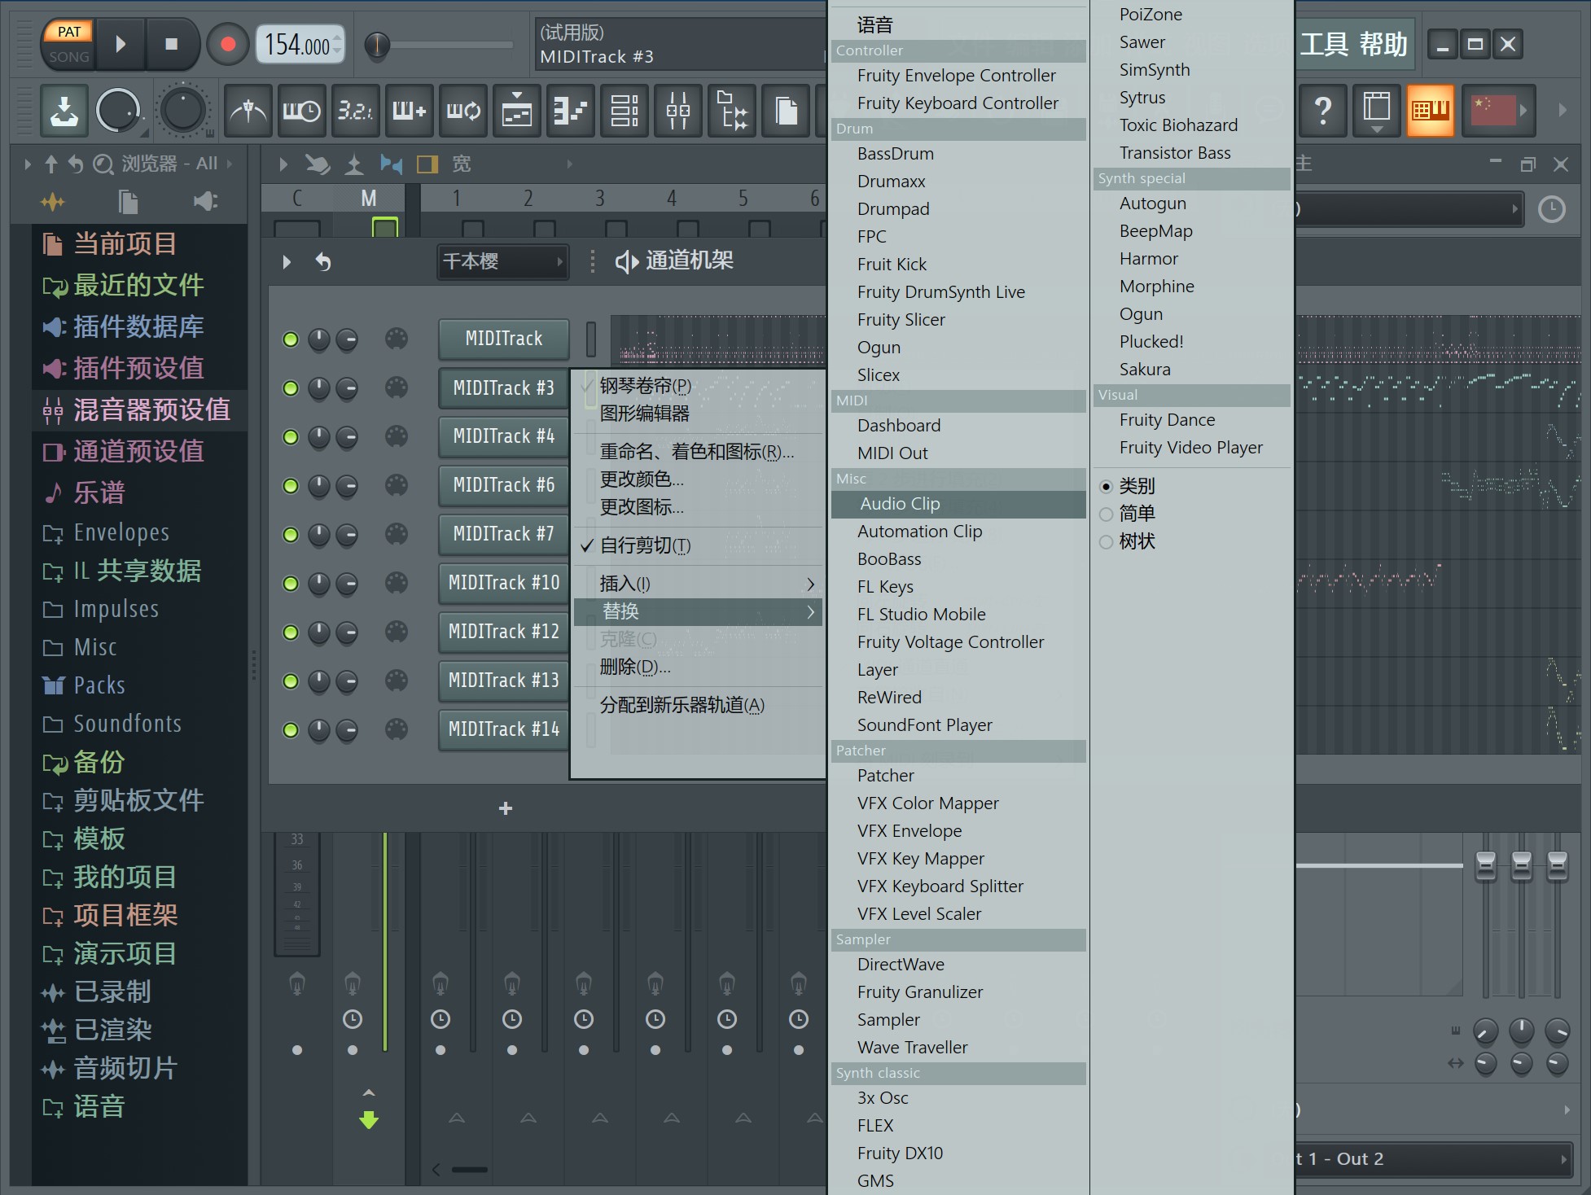1591x1195 pixels.
Task: Click the channel rack undo arrow icon
Action: [323, 262]
